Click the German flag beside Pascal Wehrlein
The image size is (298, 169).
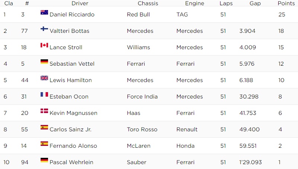tap(44, 160)
